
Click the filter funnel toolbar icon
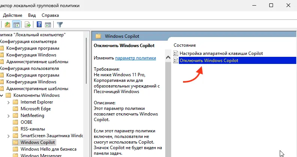[x=60, y=24]
